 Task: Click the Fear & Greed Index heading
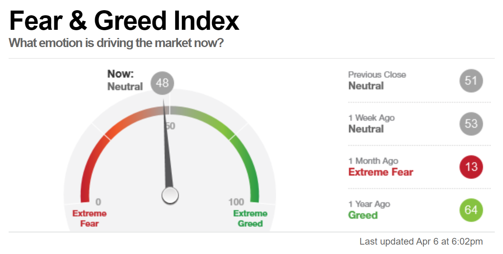pos(124,21)
